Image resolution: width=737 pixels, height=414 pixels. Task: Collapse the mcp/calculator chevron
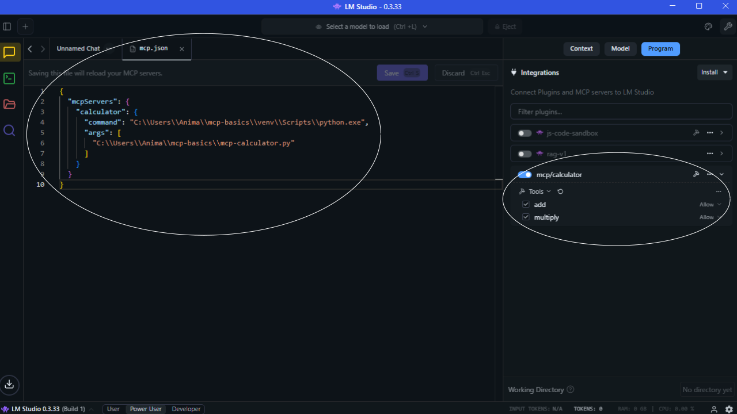722,175
